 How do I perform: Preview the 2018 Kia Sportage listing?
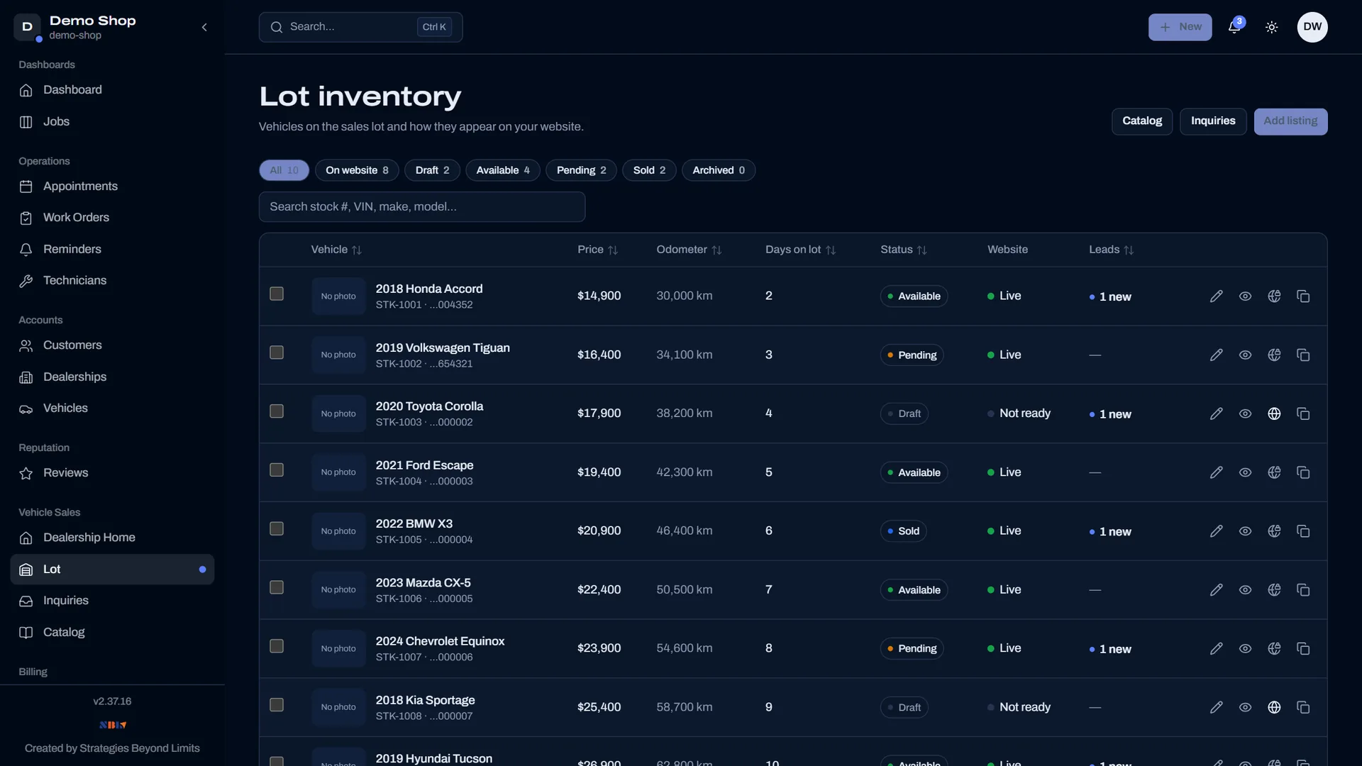coord(1245,707)
